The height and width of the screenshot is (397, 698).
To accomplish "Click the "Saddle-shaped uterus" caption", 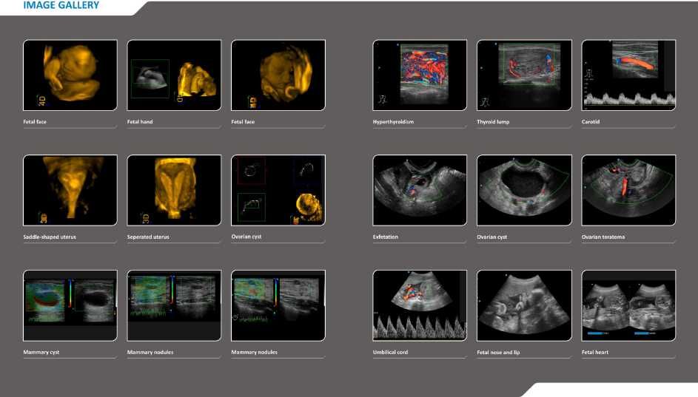I will click(x=50, y=237).
